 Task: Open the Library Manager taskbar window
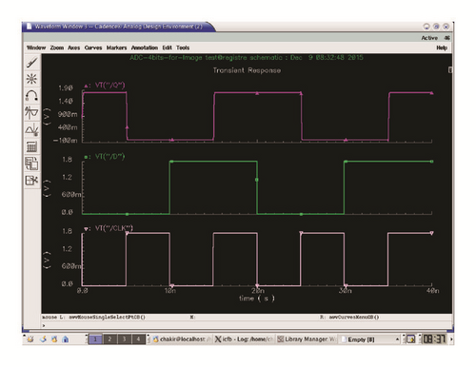pos(306,339)
